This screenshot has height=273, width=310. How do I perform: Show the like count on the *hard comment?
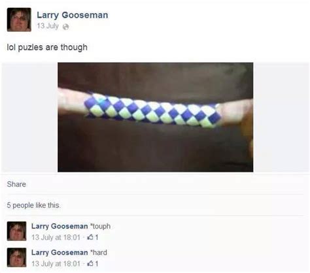[x=97, y=264]
